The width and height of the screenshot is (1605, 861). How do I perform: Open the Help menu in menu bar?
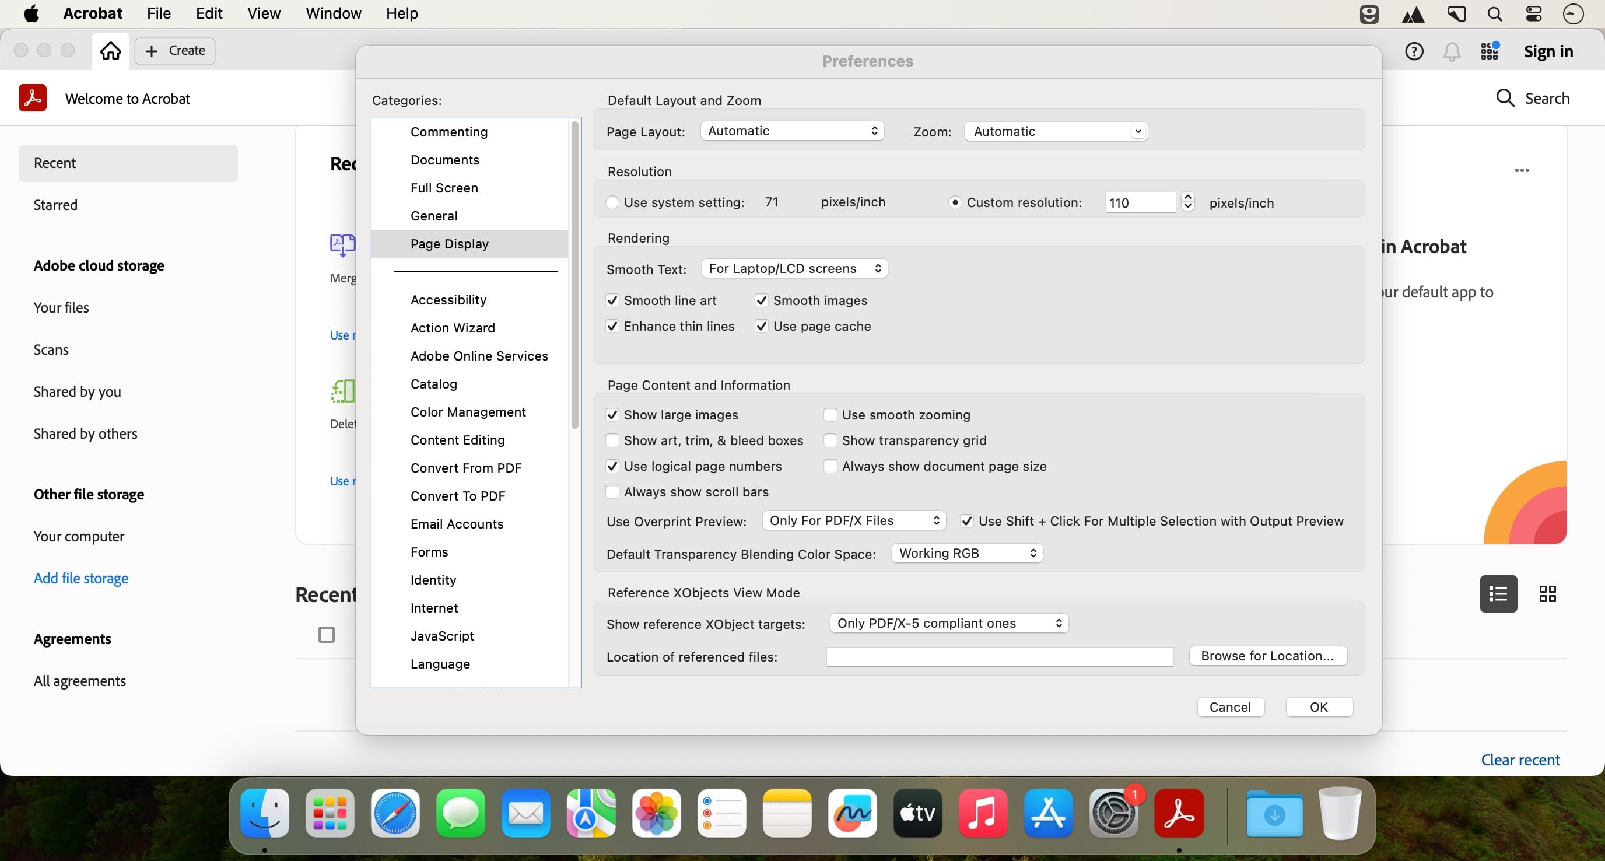tap(402, 13)
